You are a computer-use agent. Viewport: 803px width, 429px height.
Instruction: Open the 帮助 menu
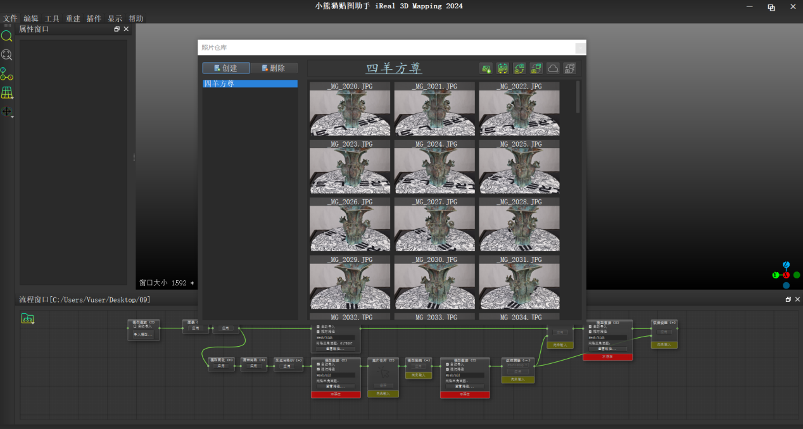[x=136, y=19]
